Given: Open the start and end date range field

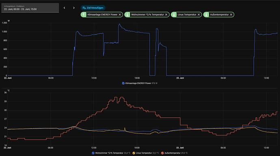Looking at the screenshot, I should [30, 8].
